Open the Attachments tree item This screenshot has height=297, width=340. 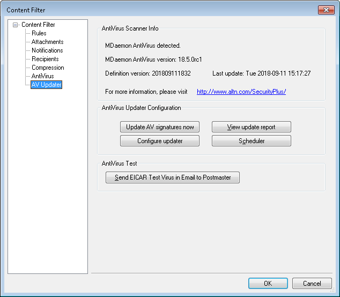pyautogui.click(x=48, y=42)
